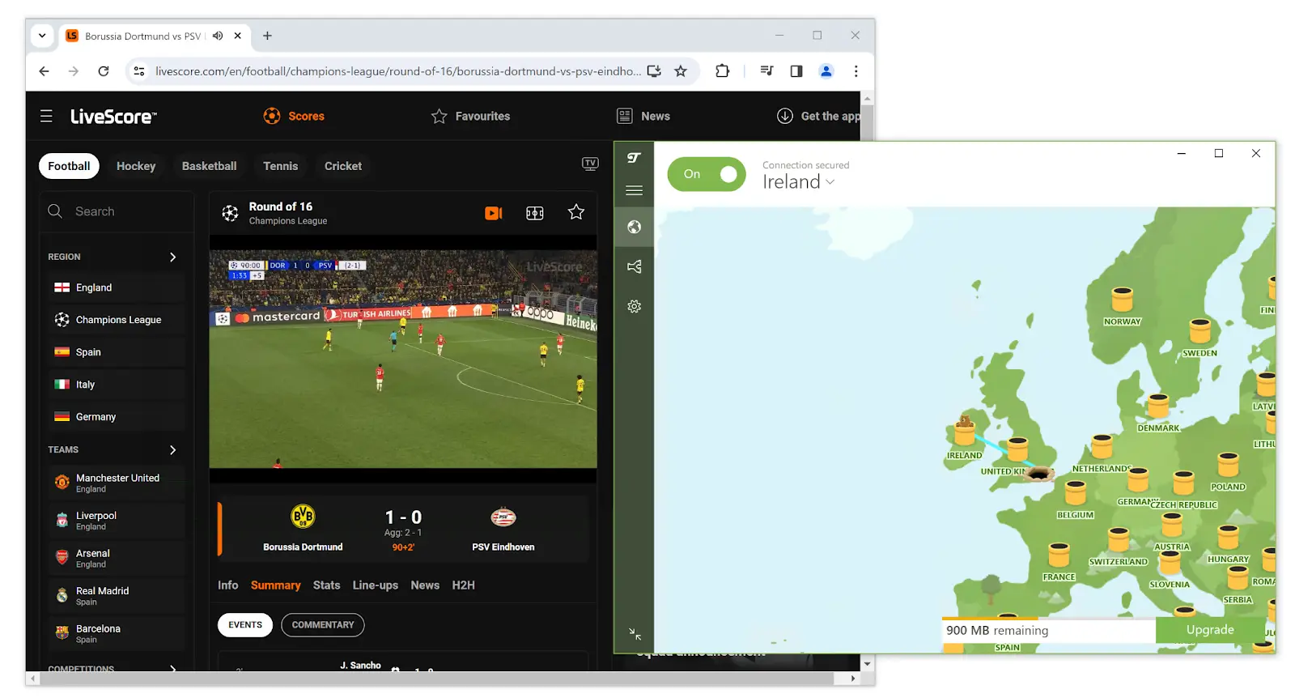This screenshot has width=1295, height=698.
Task: Open the News match tab
Action: tap(425, 585)
